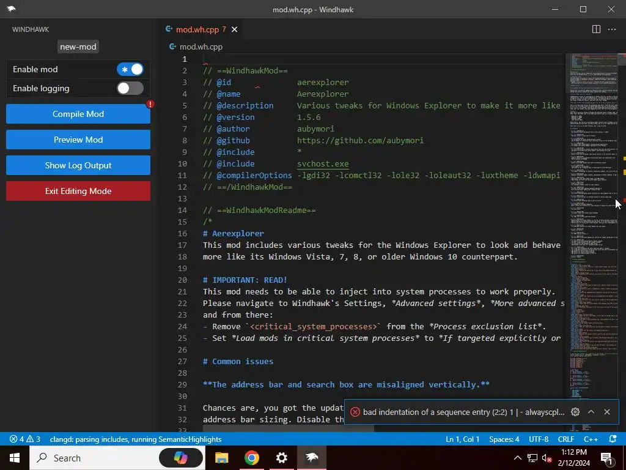Click the mod.wh.cpp breadcrumb item
626x470 pixels.
tap(201, 47)
